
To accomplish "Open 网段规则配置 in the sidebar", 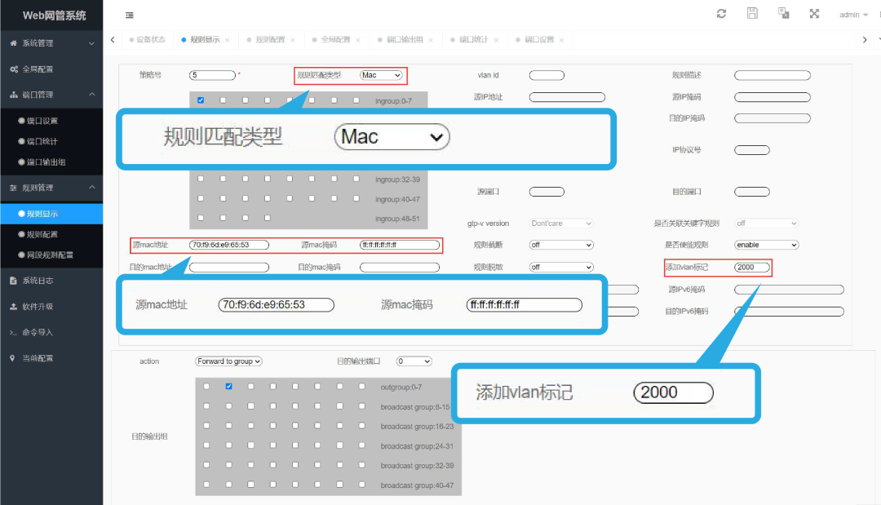I will coord(51,255).
